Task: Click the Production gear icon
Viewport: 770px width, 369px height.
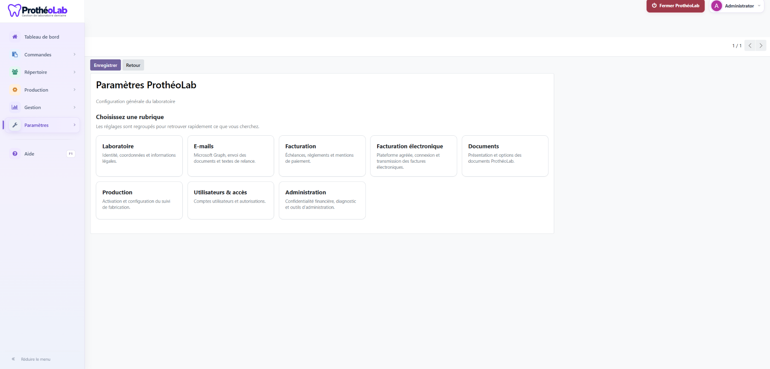Action: (x=15, y=90)
